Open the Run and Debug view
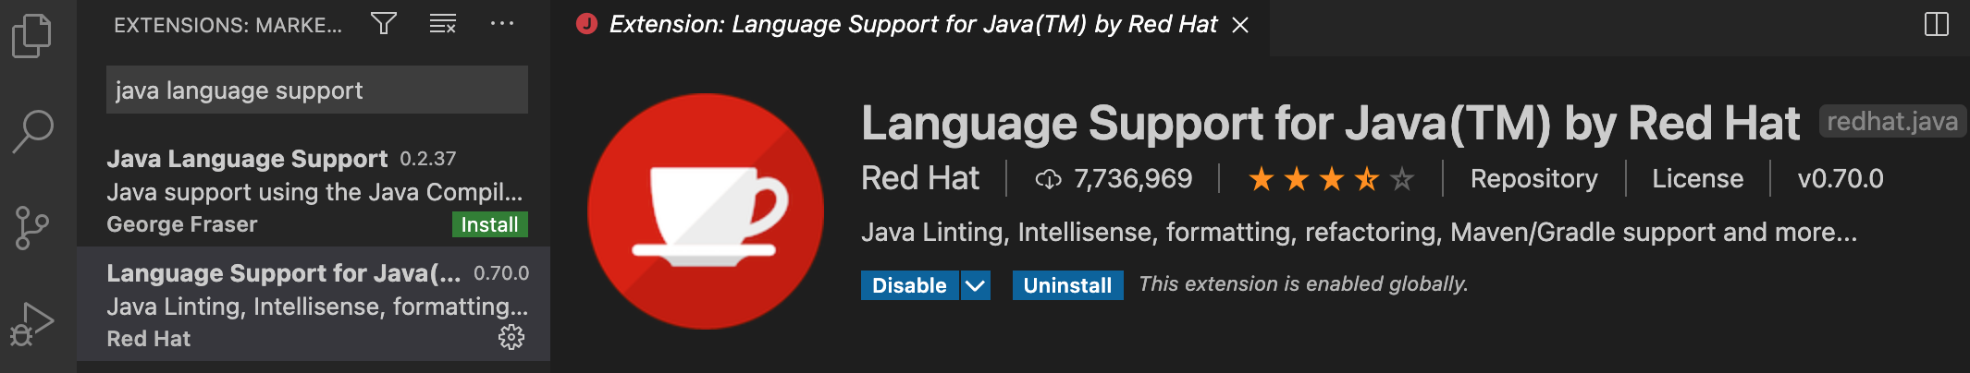 32,324
